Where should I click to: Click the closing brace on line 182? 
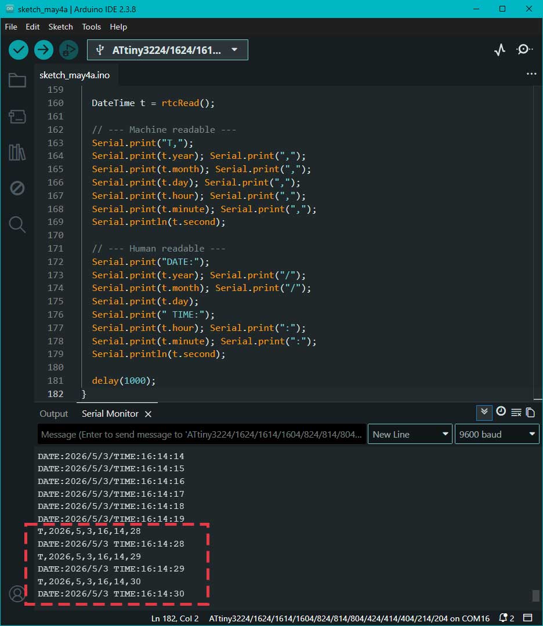[84, 394]
